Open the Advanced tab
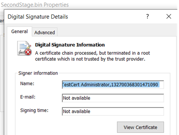 44,33
